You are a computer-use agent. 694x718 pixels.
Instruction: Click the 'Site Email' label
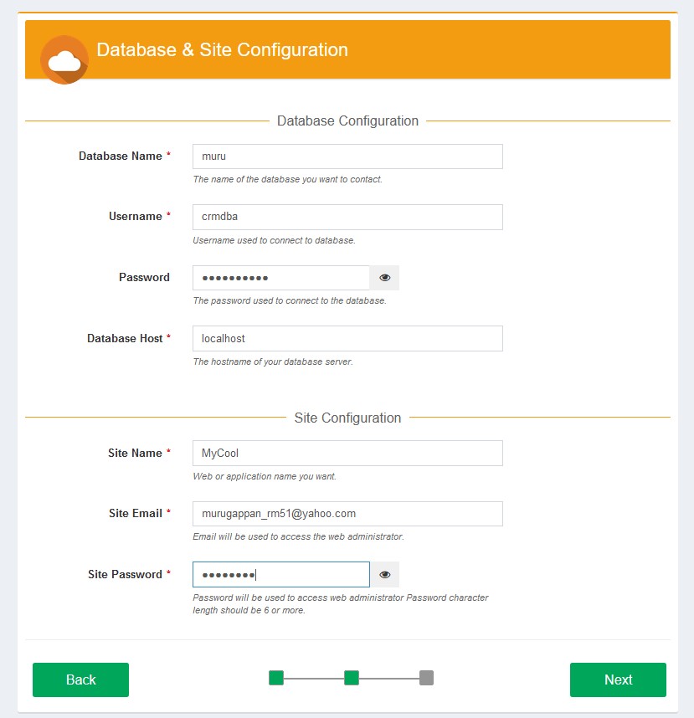[136, 513]
